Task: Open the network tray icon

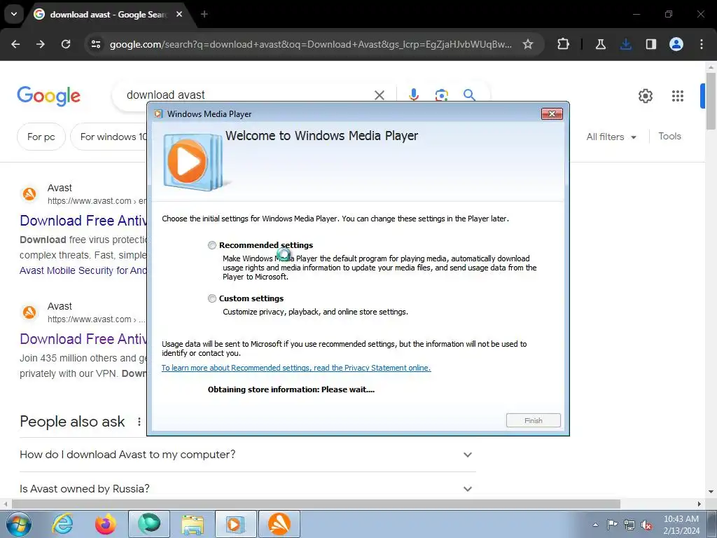Action: (x=629, y=525)
